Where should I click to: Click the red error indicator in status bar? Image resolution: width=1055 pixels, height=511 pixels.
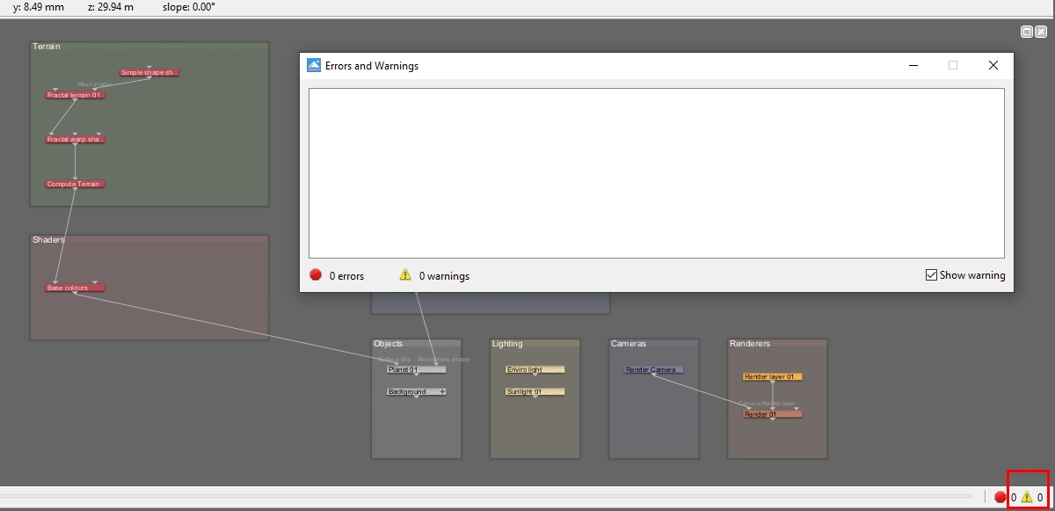[1000, 497]
